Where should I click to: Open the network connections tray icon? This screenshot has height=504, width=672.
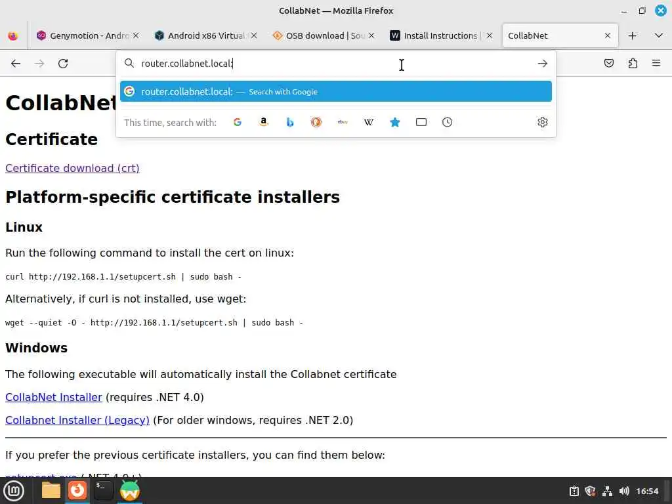point(607,491)
